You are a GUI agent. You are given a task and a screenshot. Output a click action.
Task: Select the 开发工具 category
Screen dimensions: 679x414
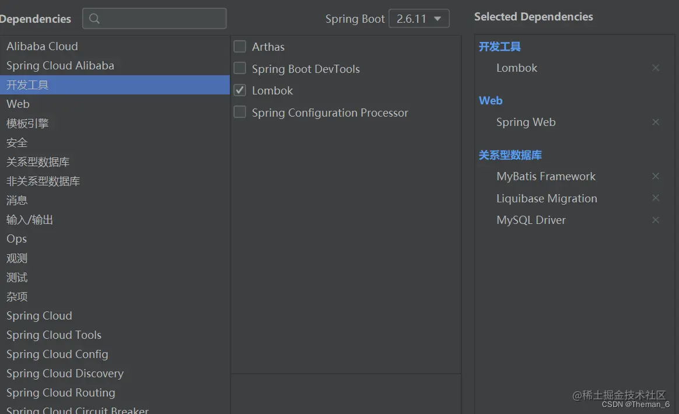point(115,85)
